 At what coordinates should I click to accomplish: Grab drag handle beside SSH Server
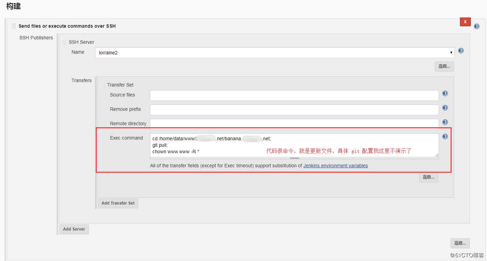64,42
